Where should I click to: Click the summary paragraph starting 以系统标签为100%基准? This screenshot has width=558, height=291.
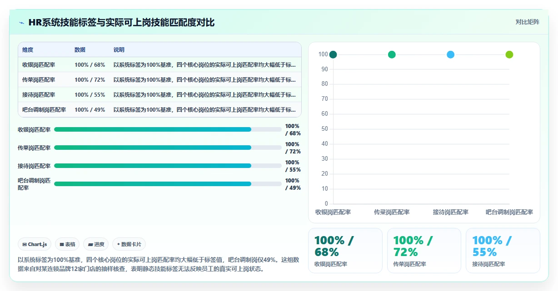(x=159, y=264)
